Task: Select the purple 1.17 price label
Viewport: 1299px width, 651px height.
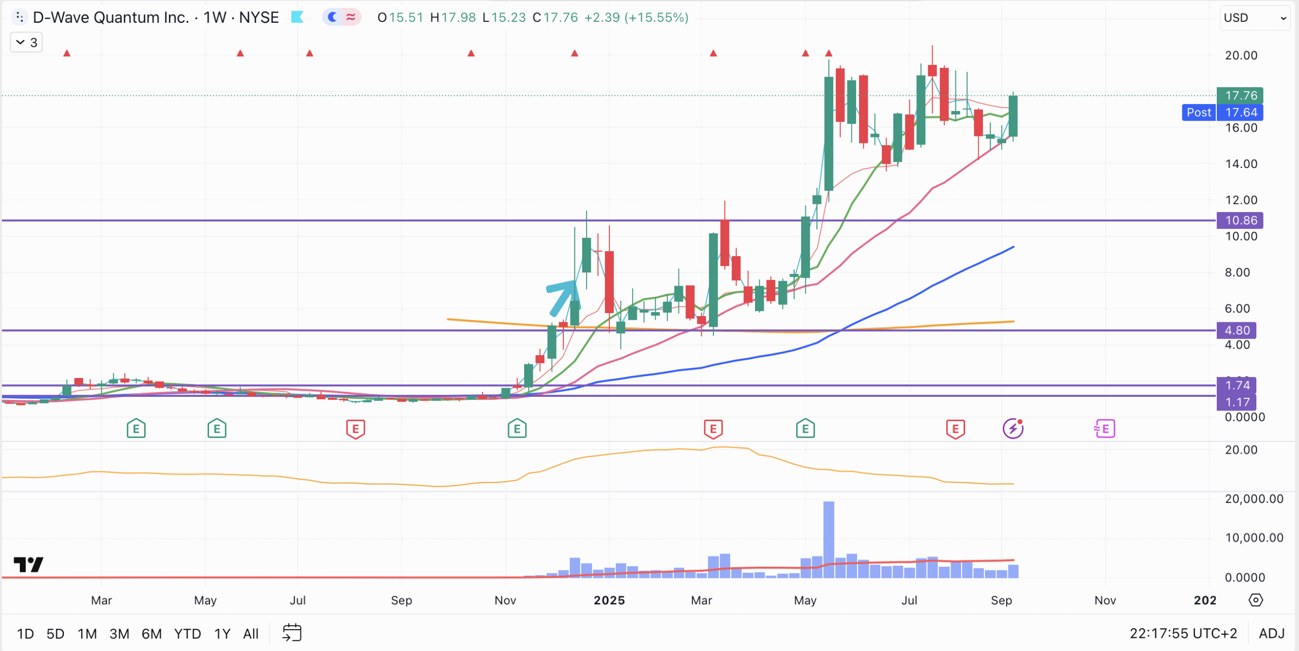Action: [1237, 402]
